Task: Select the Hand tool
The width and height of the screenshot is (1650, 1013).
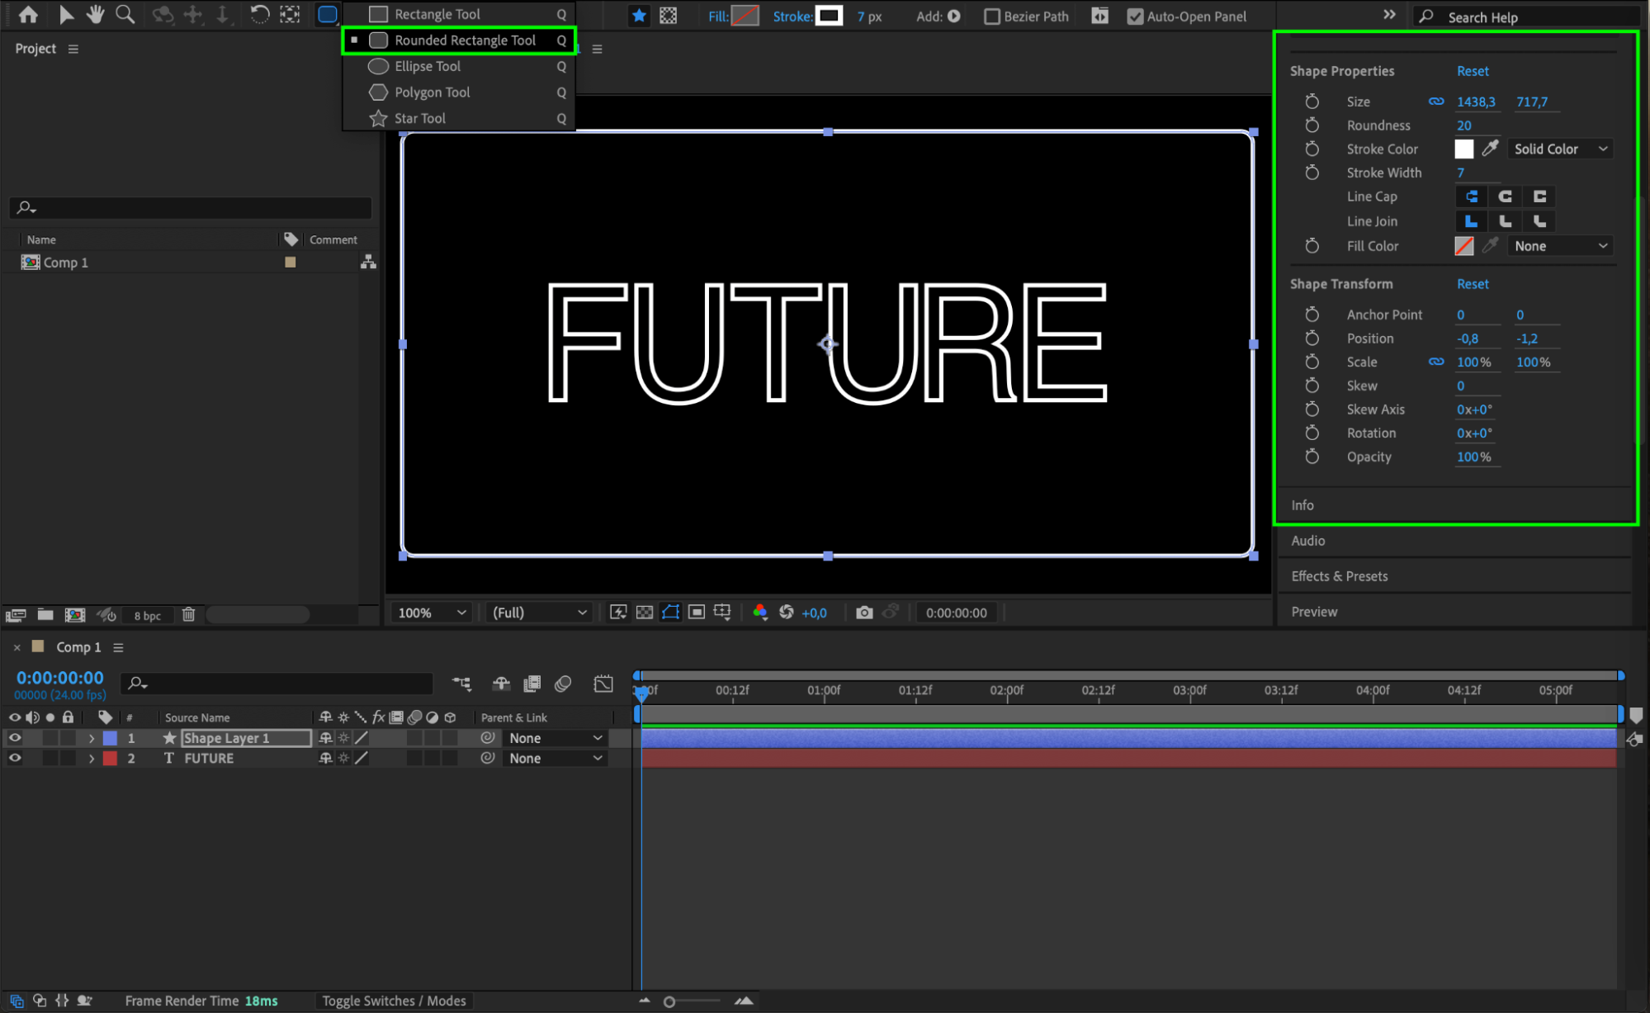Action: click(x=95, y=14)
